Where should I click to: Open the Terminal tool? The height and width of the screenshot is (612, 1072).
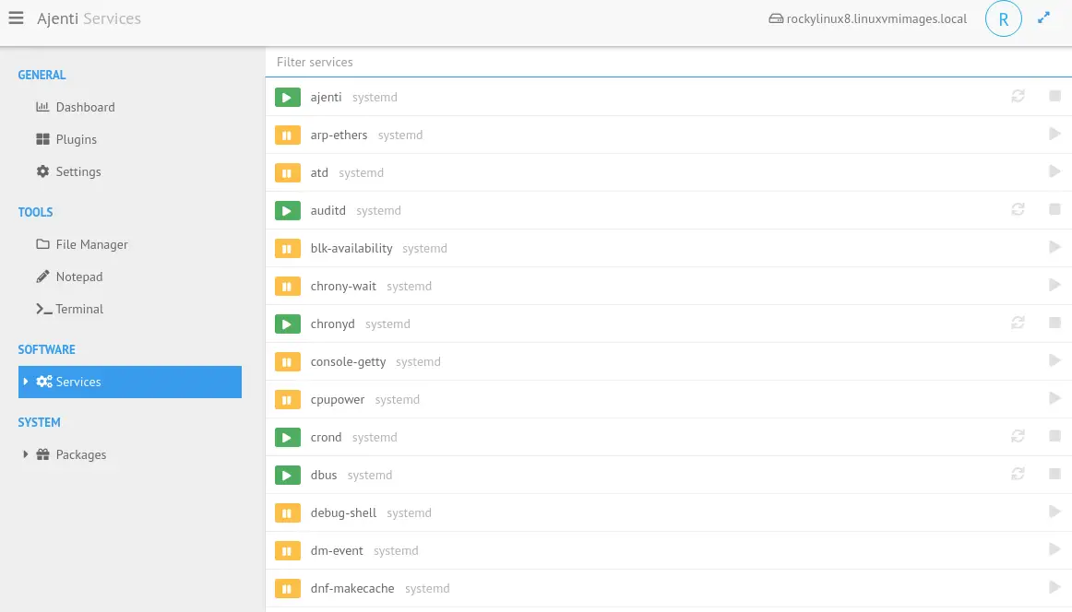pos(79,309)
